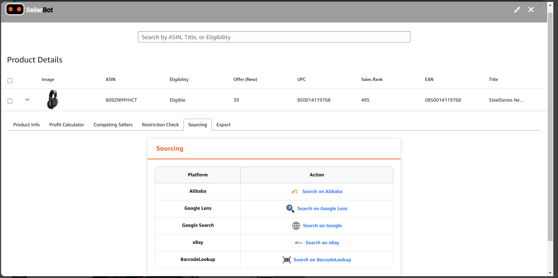Select the Sourcing tab

click(x=198, y=124)
